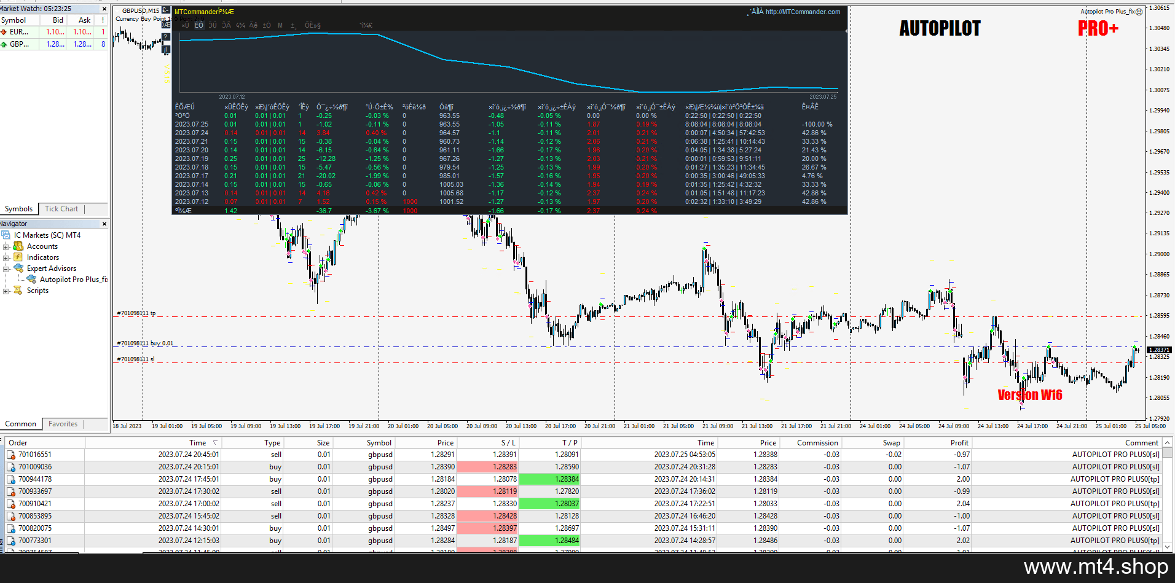
Task: Click the green T/P cell 1.28384
Action: coord(550,479)
